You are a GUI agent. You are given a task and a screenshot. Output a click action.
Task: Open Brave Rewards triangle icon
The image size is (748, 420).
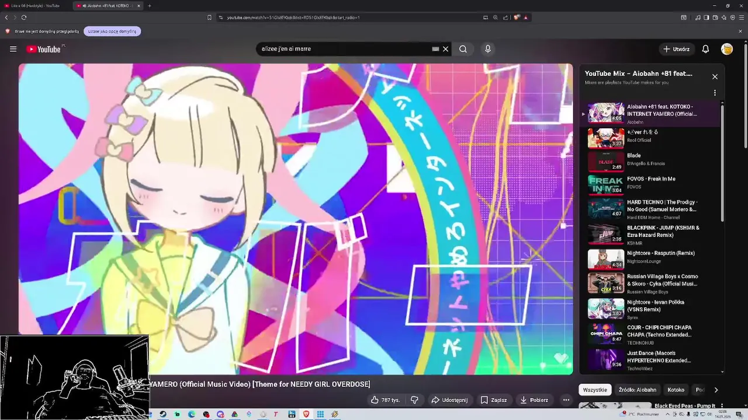pyautogui.click(x=526, y=17)
